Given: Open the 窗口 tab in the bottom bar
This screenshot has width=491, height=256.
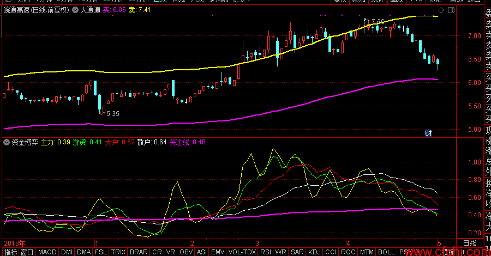Looking at the screenshot, I should (27, 252).
